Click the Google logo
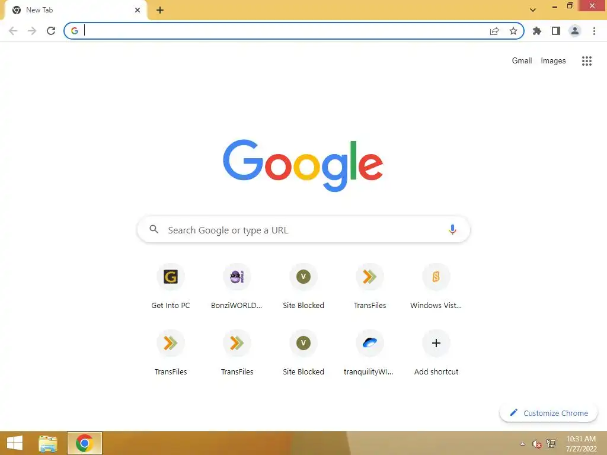The image size is (607, 455). click(x=303, y=166)
